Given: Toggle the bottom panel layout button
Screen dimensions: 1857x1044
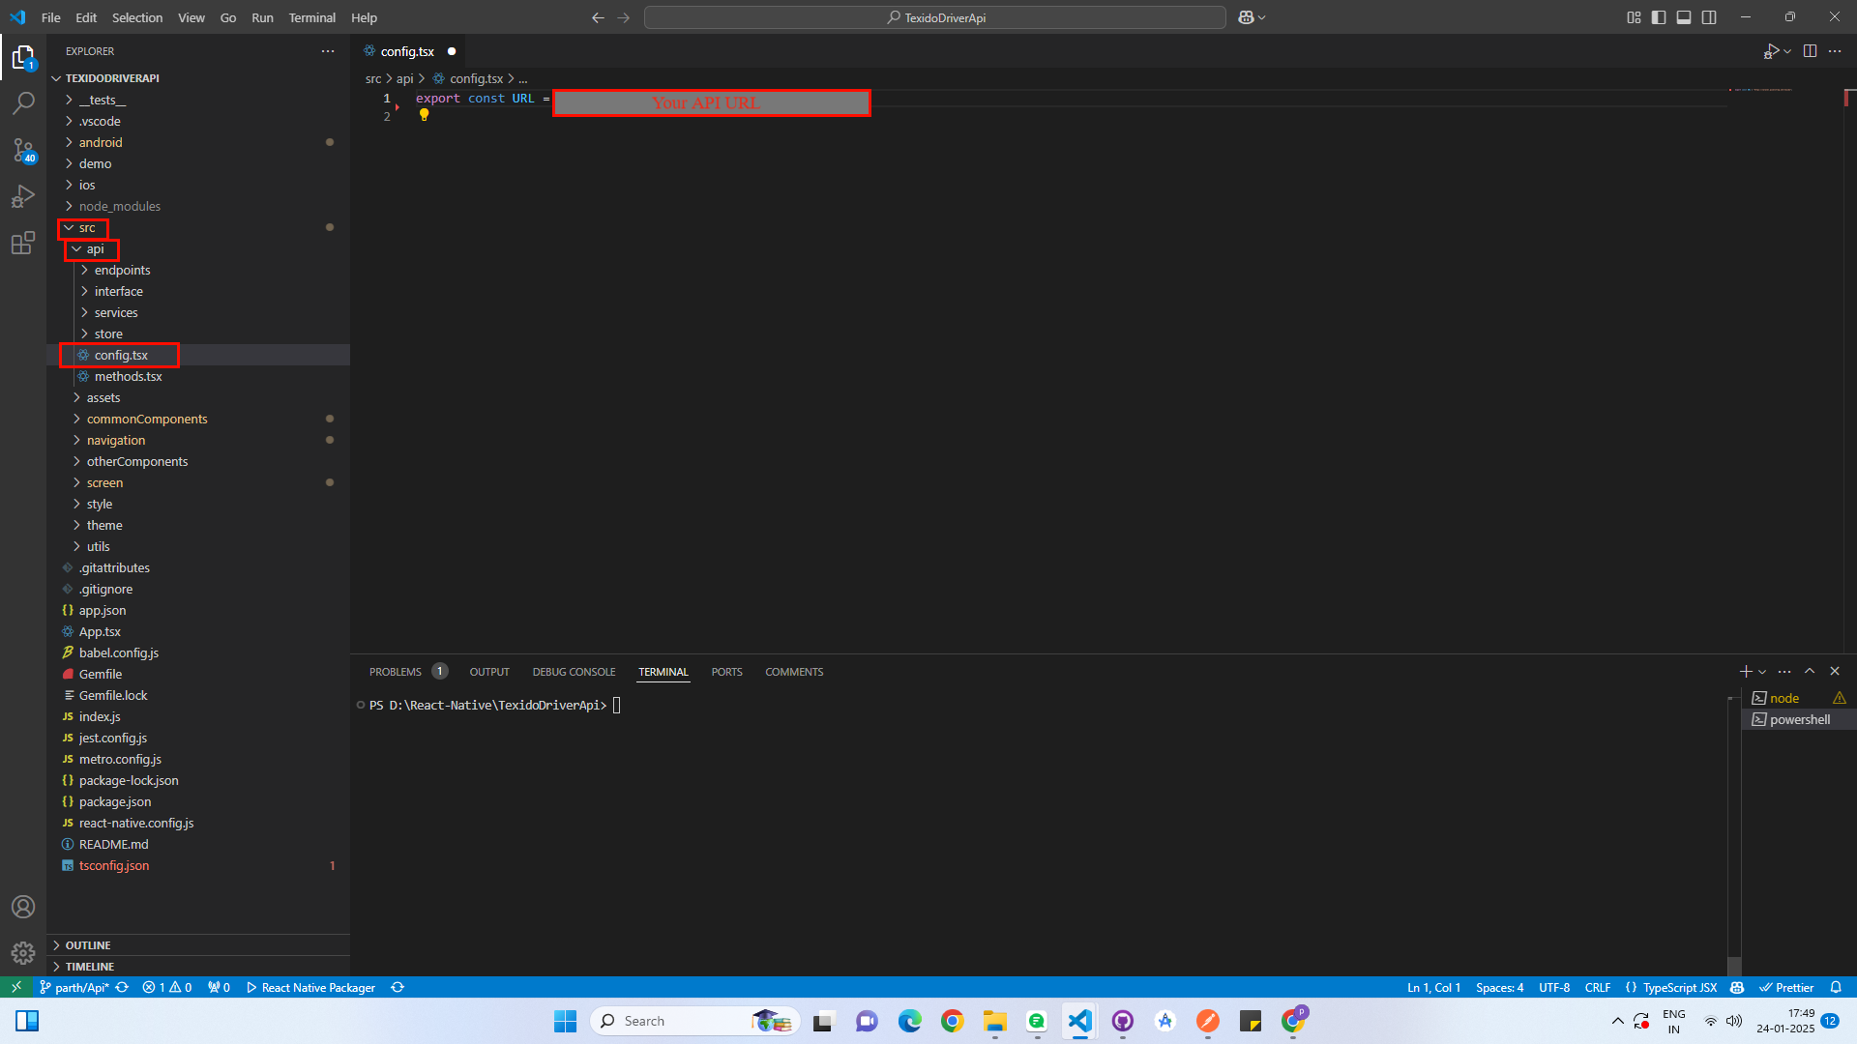Looking at the screenshot, I should [1684, 17].
